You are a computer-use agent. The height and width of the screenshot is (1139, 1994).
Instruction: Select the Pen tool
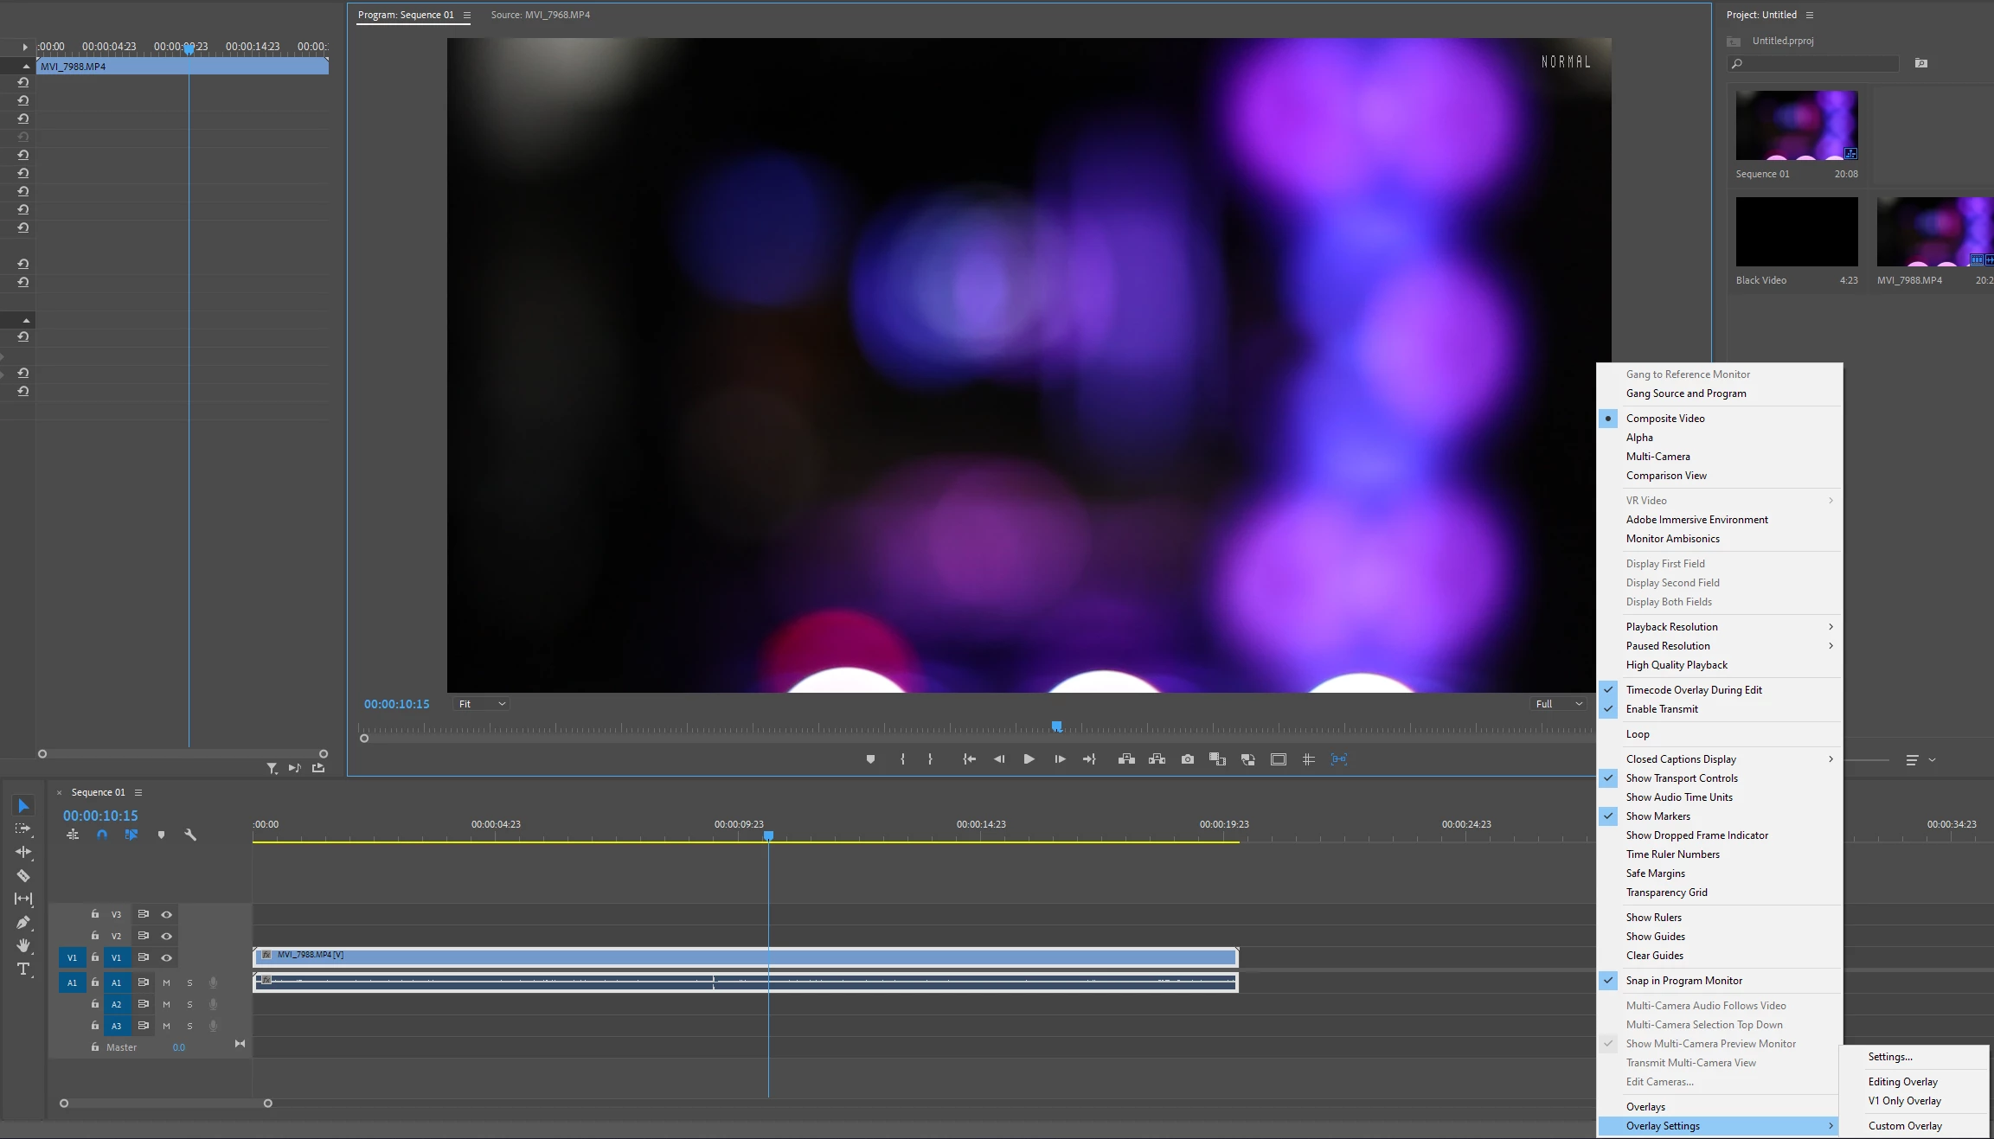pos(23,922)
